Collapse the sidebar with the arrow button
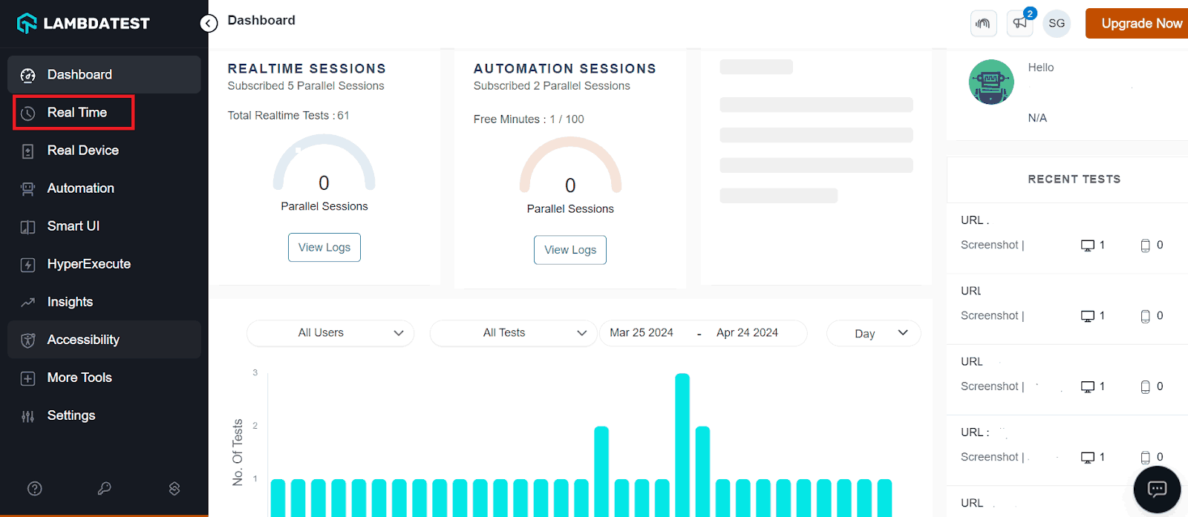1188x517 pixels. coord(209,24)
